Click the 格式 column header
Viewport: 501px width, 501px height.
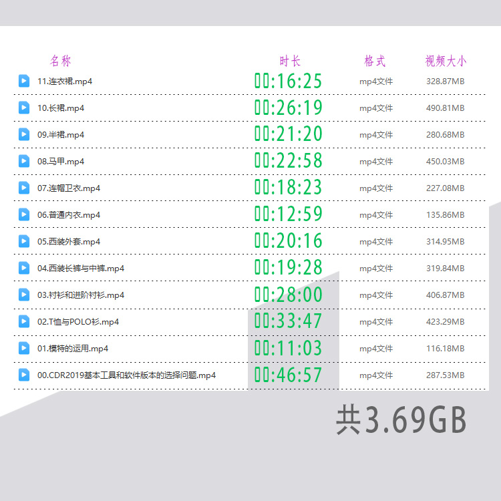[x=375, y=61]
